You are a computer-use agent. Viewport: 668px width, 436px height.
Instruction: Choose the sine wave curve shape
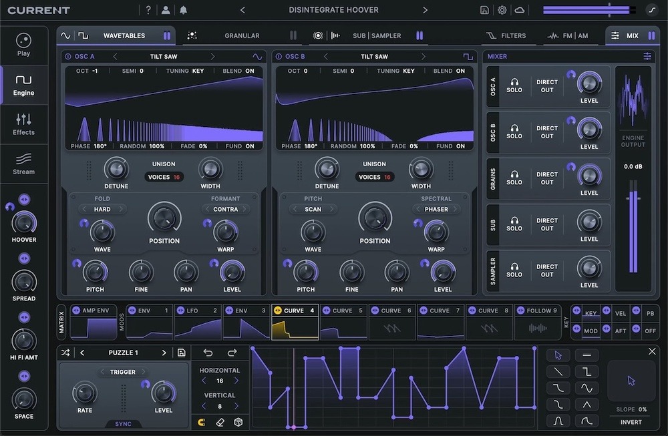(x=587, y=389)
